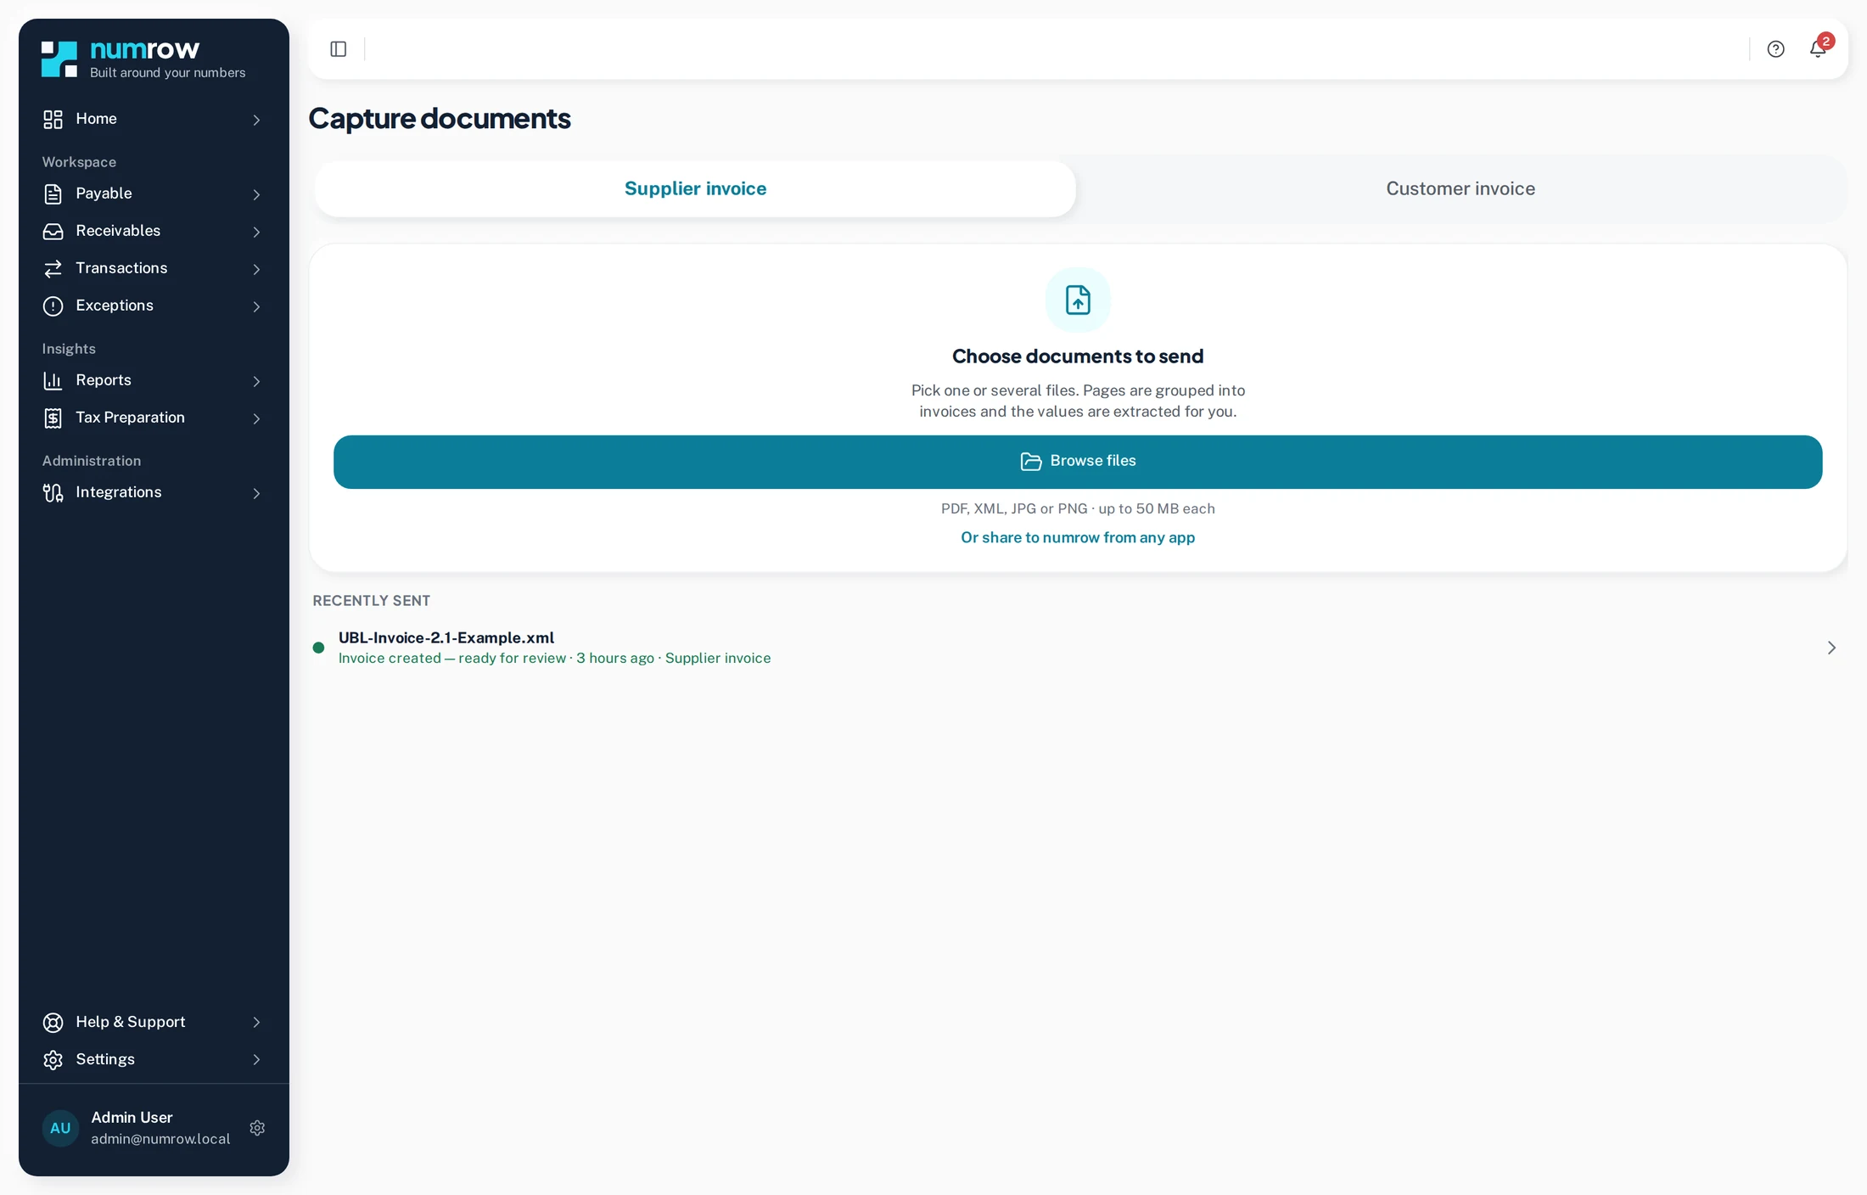Viewport: 1867px width, 1195px height.
Task: Click the file upload icon above heading
Action: [1078, 300]
